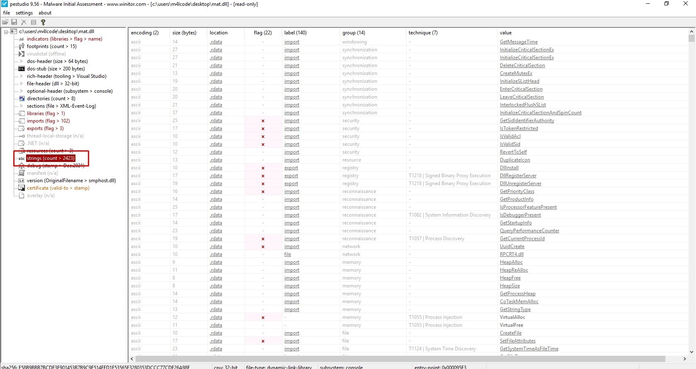Open the DllRegisterServer value link
Viewport: 696px width, 369px height.
coord(518,176)
